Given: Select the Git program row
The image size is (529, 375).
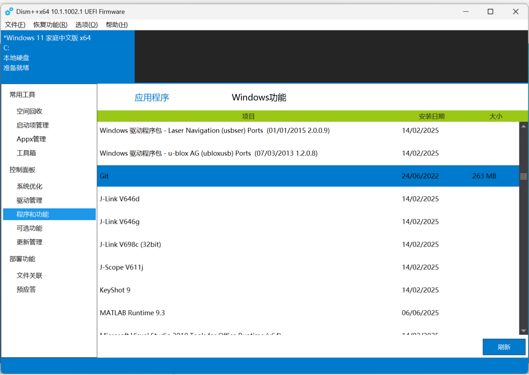Looking at the screenshot, I should [x=308, y=176].
